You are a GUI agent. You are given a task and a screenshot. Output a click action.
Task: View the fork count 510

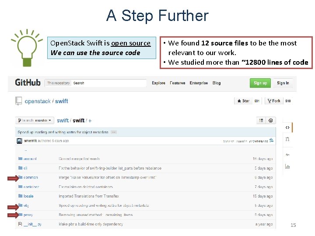tap(288, 101)
